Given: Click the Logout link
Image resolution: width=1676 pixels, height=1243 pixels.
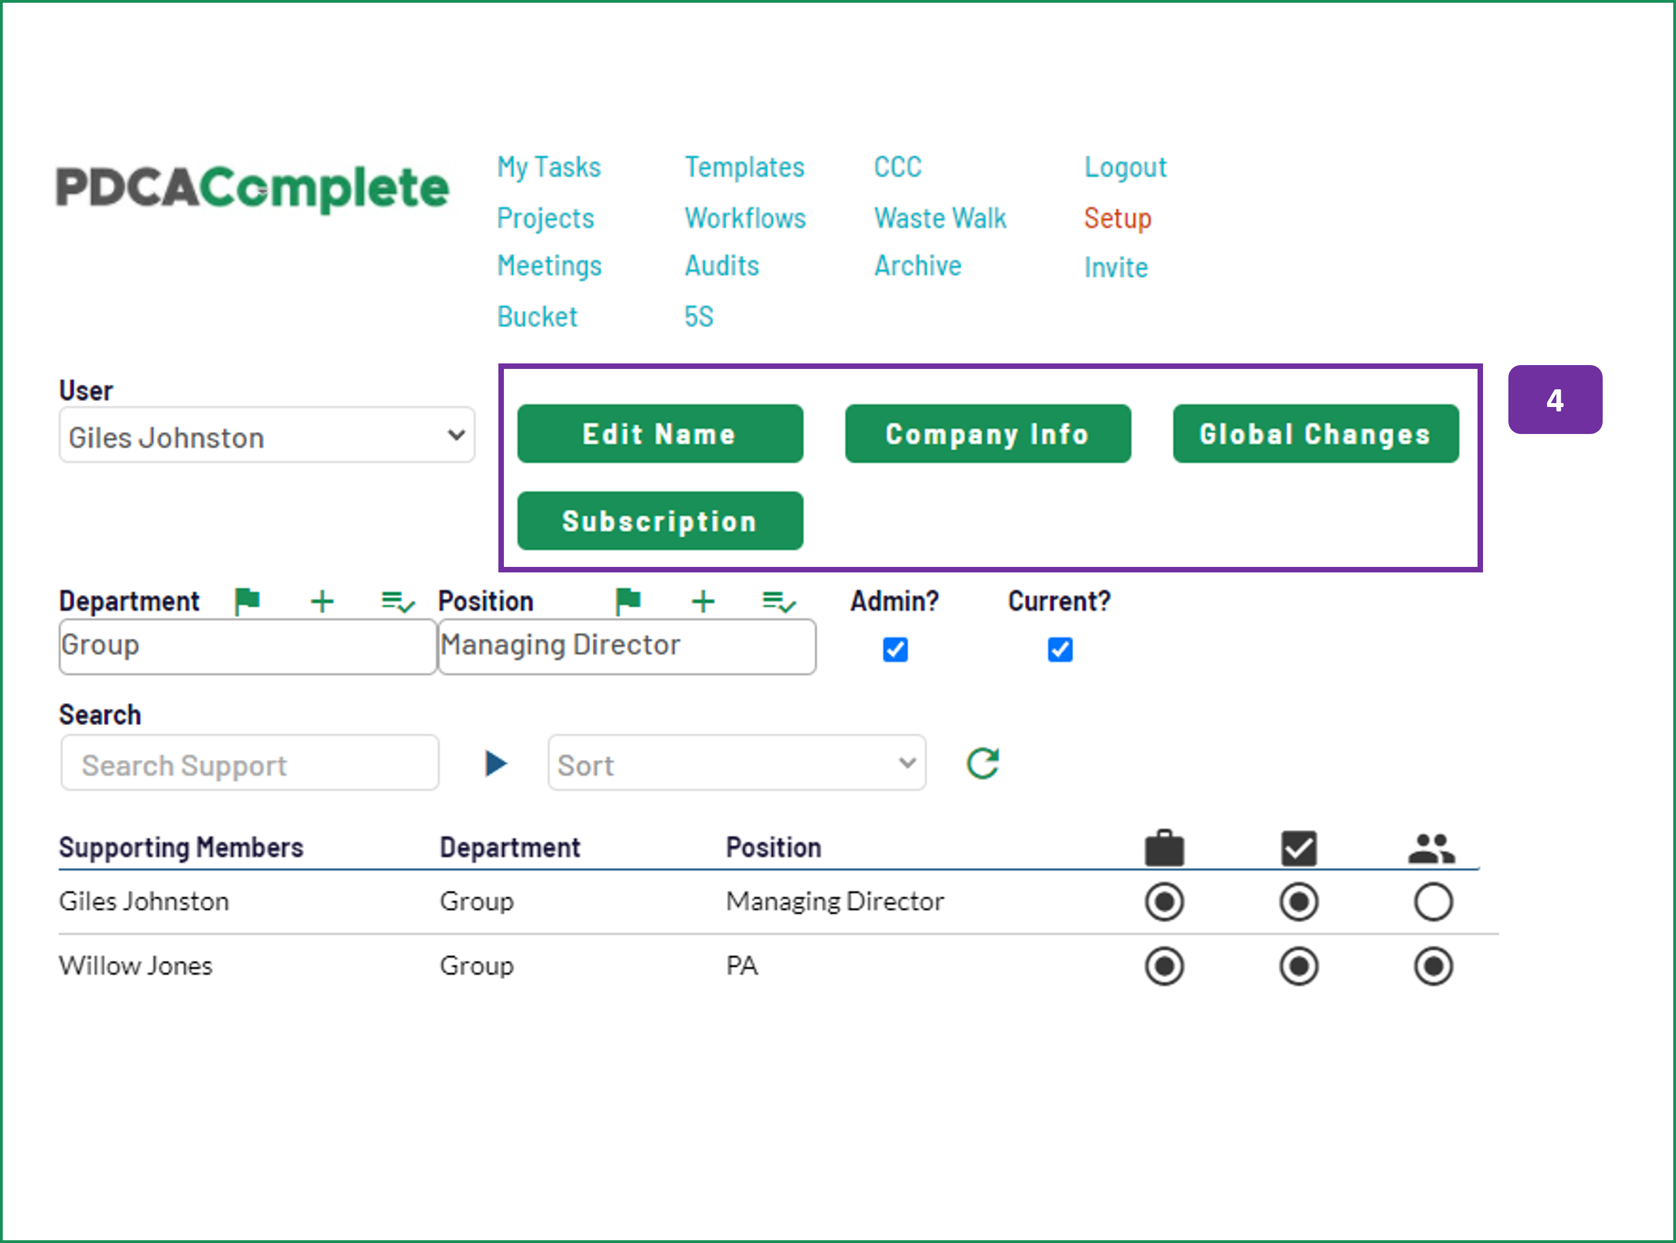Looking at the screenshot, I should pos(1125,167).
